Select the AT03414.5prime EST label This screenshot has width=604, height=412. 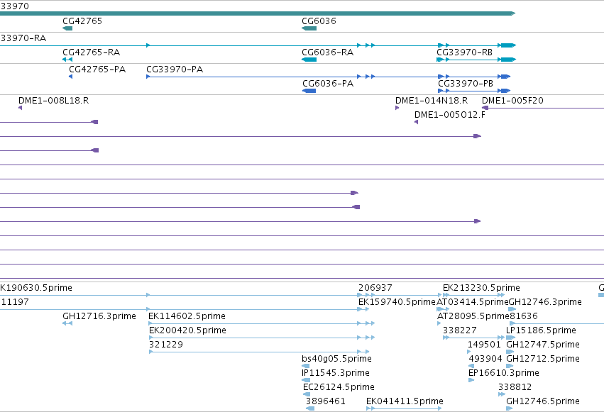473,302
